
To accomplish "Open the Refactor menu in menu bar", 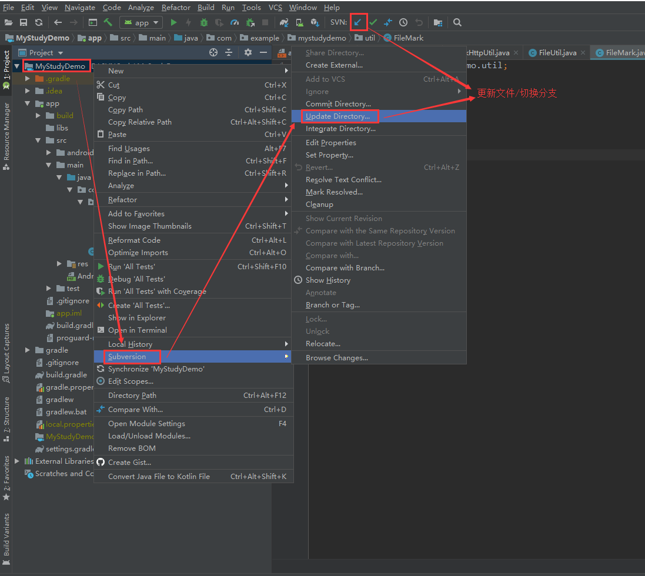I will pos(176,8).
